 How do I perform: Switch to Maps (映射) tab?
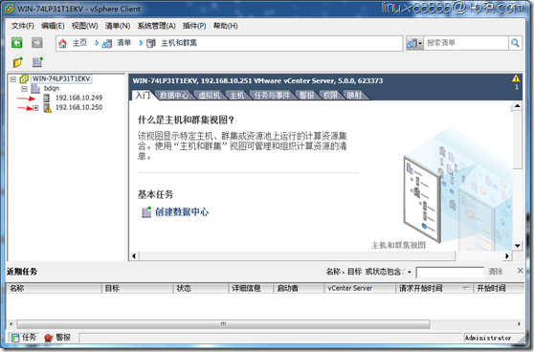tap(354, 96)
